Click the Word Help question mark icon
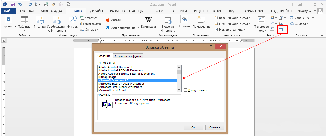 pyautogui.click(x=293, y=4)
